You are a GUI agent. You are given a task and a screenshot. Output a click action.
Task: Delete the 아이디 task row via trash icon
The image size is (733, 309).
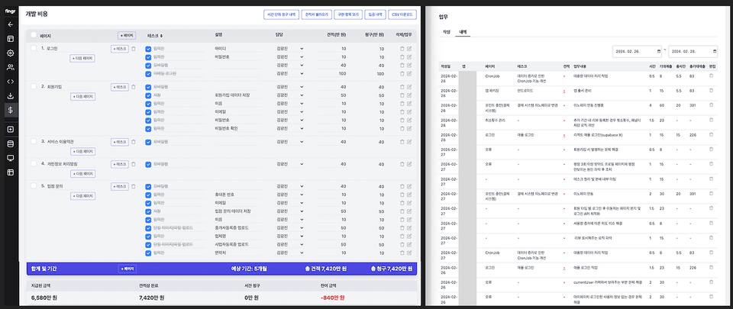[402, 49]
